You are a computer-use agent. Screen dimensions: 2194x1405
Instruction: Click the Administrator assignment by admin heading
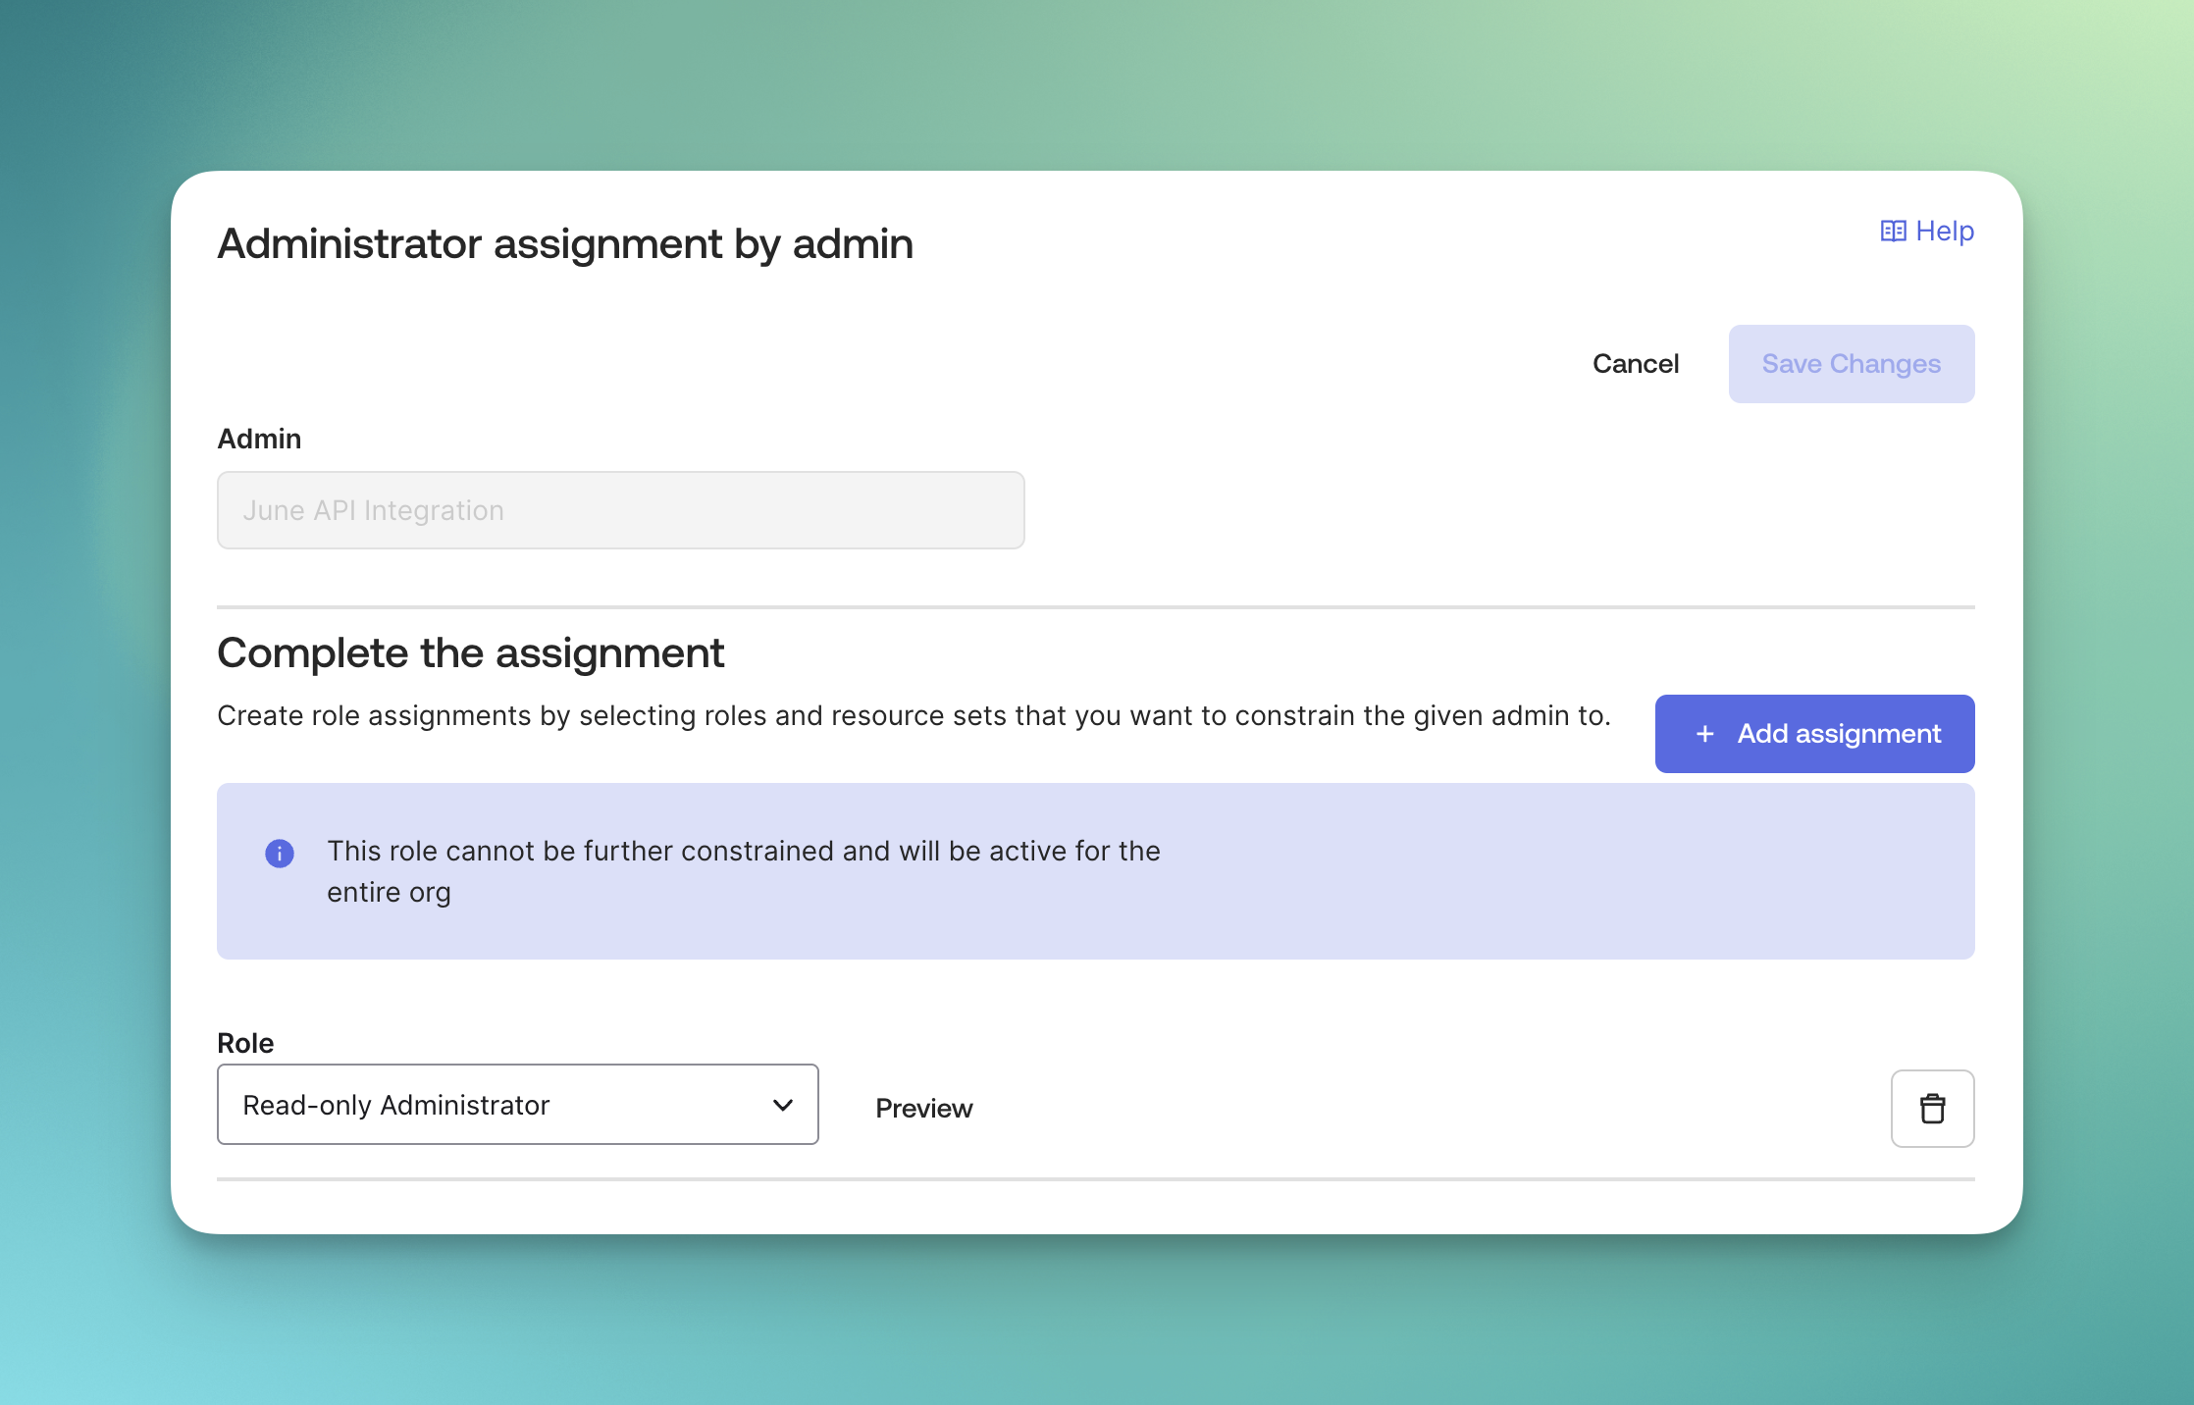coord(565,244)
